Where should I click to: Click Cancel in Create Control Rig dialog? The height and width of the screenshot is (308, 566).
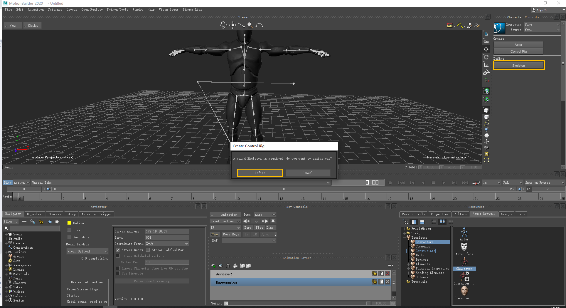308,173
